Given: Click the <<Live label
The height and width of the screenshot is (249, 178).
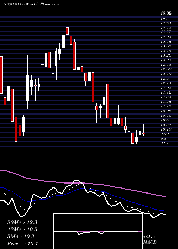Looking at the screenshot, I should tap(150, 237).
